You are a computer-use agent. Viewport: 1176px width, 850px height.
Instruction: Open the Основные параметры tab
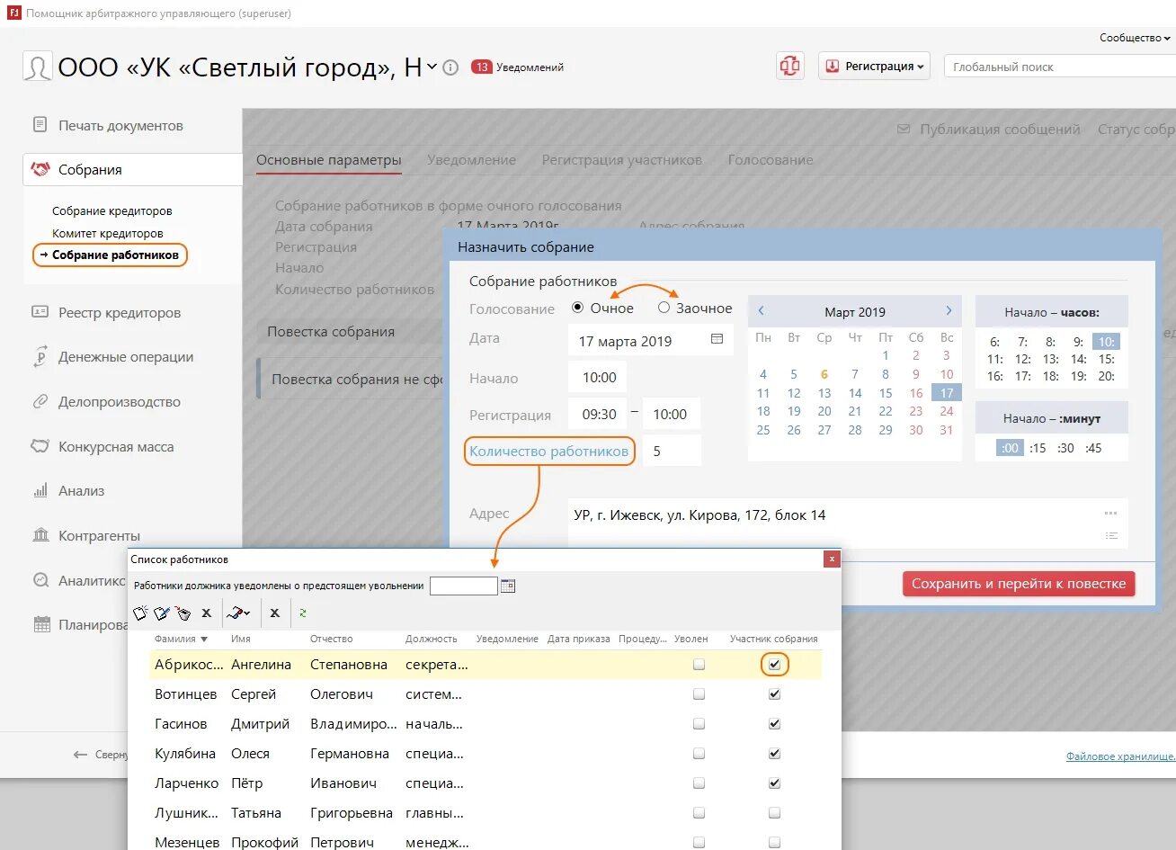point(328,160)
